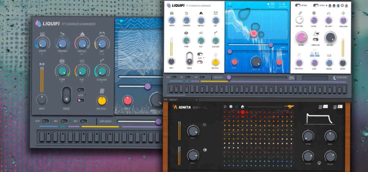Click the pink XY node in light Liquifi display
The image size is (368, 172).
tap(254, 33)
